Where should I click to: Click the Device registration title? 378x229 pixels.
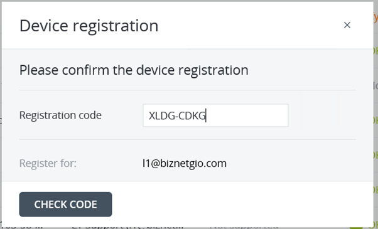click(89, 26)
